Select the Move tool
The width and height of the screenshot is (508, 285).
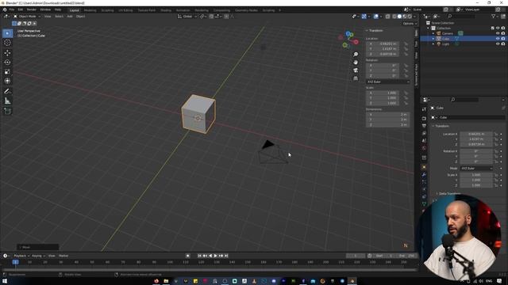(7, 53)
